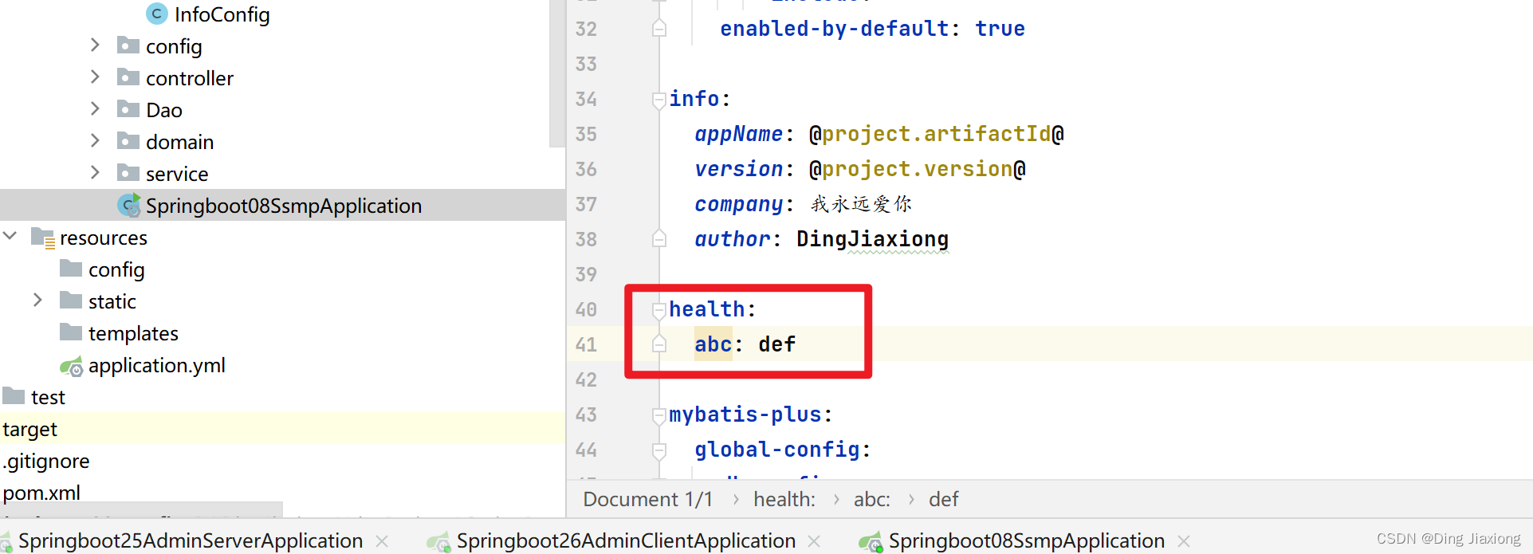Click the config folder icon under resources
The image size is (1533, 554).
pos(71,269)
